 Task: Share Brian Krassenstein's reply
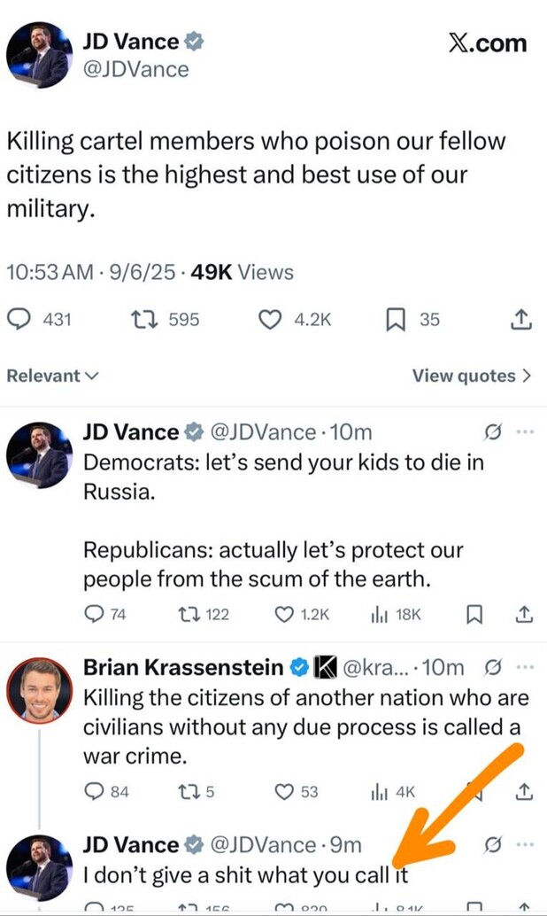click(x=523, y=791)
